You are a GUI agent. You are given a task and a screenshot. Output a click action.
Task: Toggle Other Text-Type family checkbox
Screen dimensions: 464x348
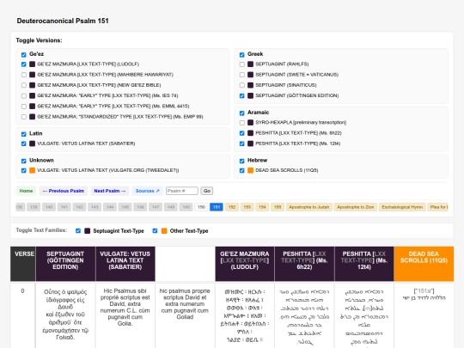coord(155,231)
